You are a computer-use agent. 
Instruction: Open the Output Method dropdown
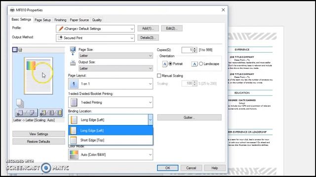tap(95, 38)
